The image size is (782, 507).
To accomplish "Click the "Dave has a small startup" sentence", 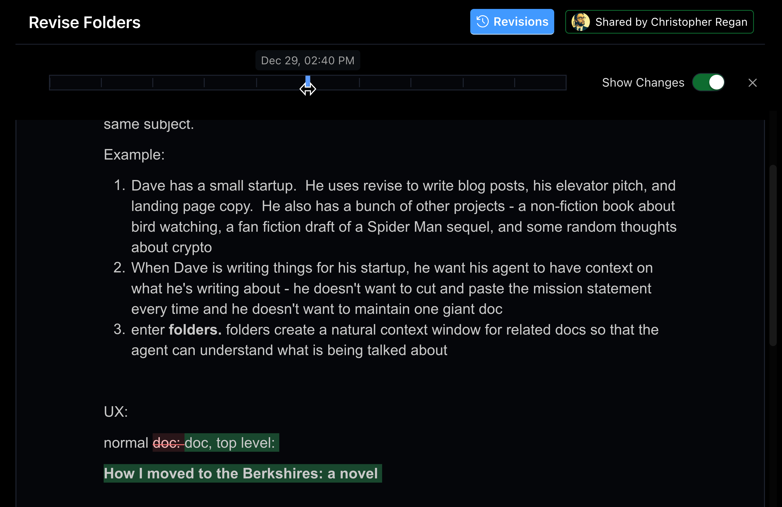I will coord(214,186).
